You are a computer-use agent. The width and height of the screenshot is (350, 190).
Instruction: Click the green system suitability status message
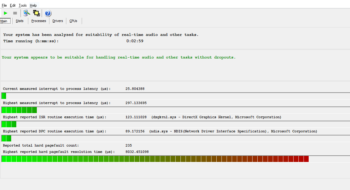click(x=119, y=57)
